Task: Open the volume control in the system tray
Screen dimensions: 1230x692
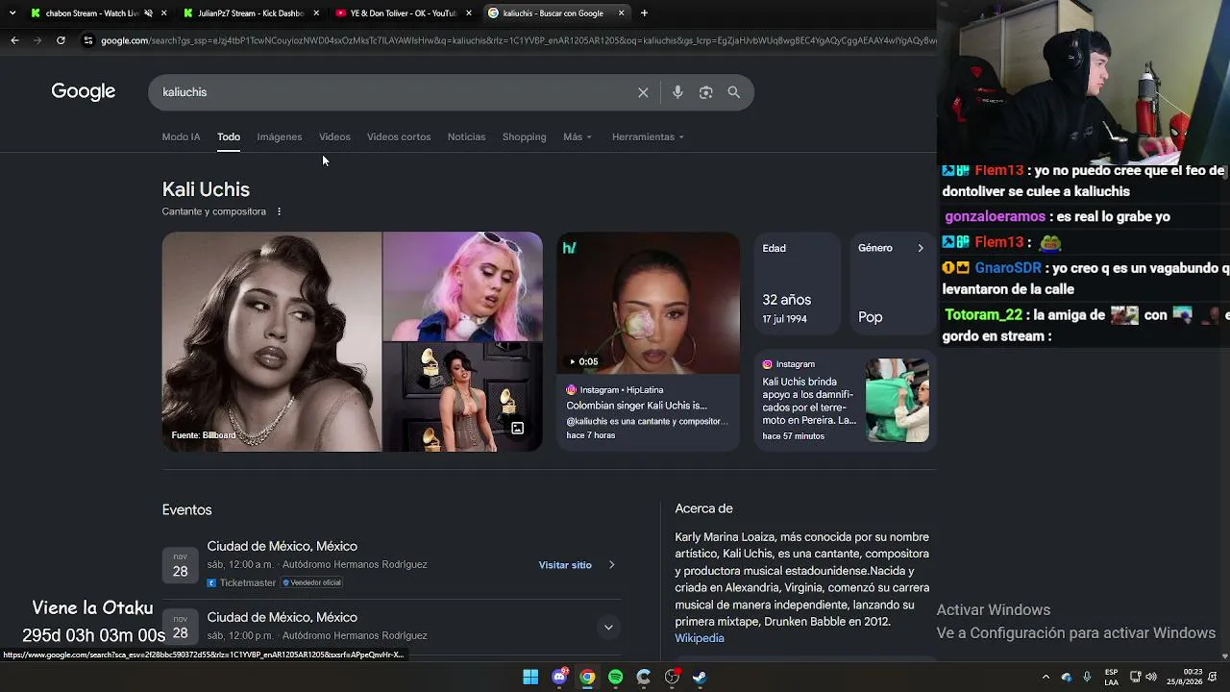Action: tap(1151, 678)
